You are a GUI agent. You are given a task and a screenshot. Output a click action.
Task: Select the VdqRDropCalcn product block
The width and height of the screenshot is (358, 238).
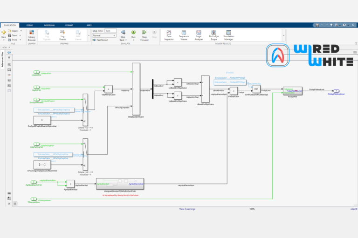pos(109,89)
